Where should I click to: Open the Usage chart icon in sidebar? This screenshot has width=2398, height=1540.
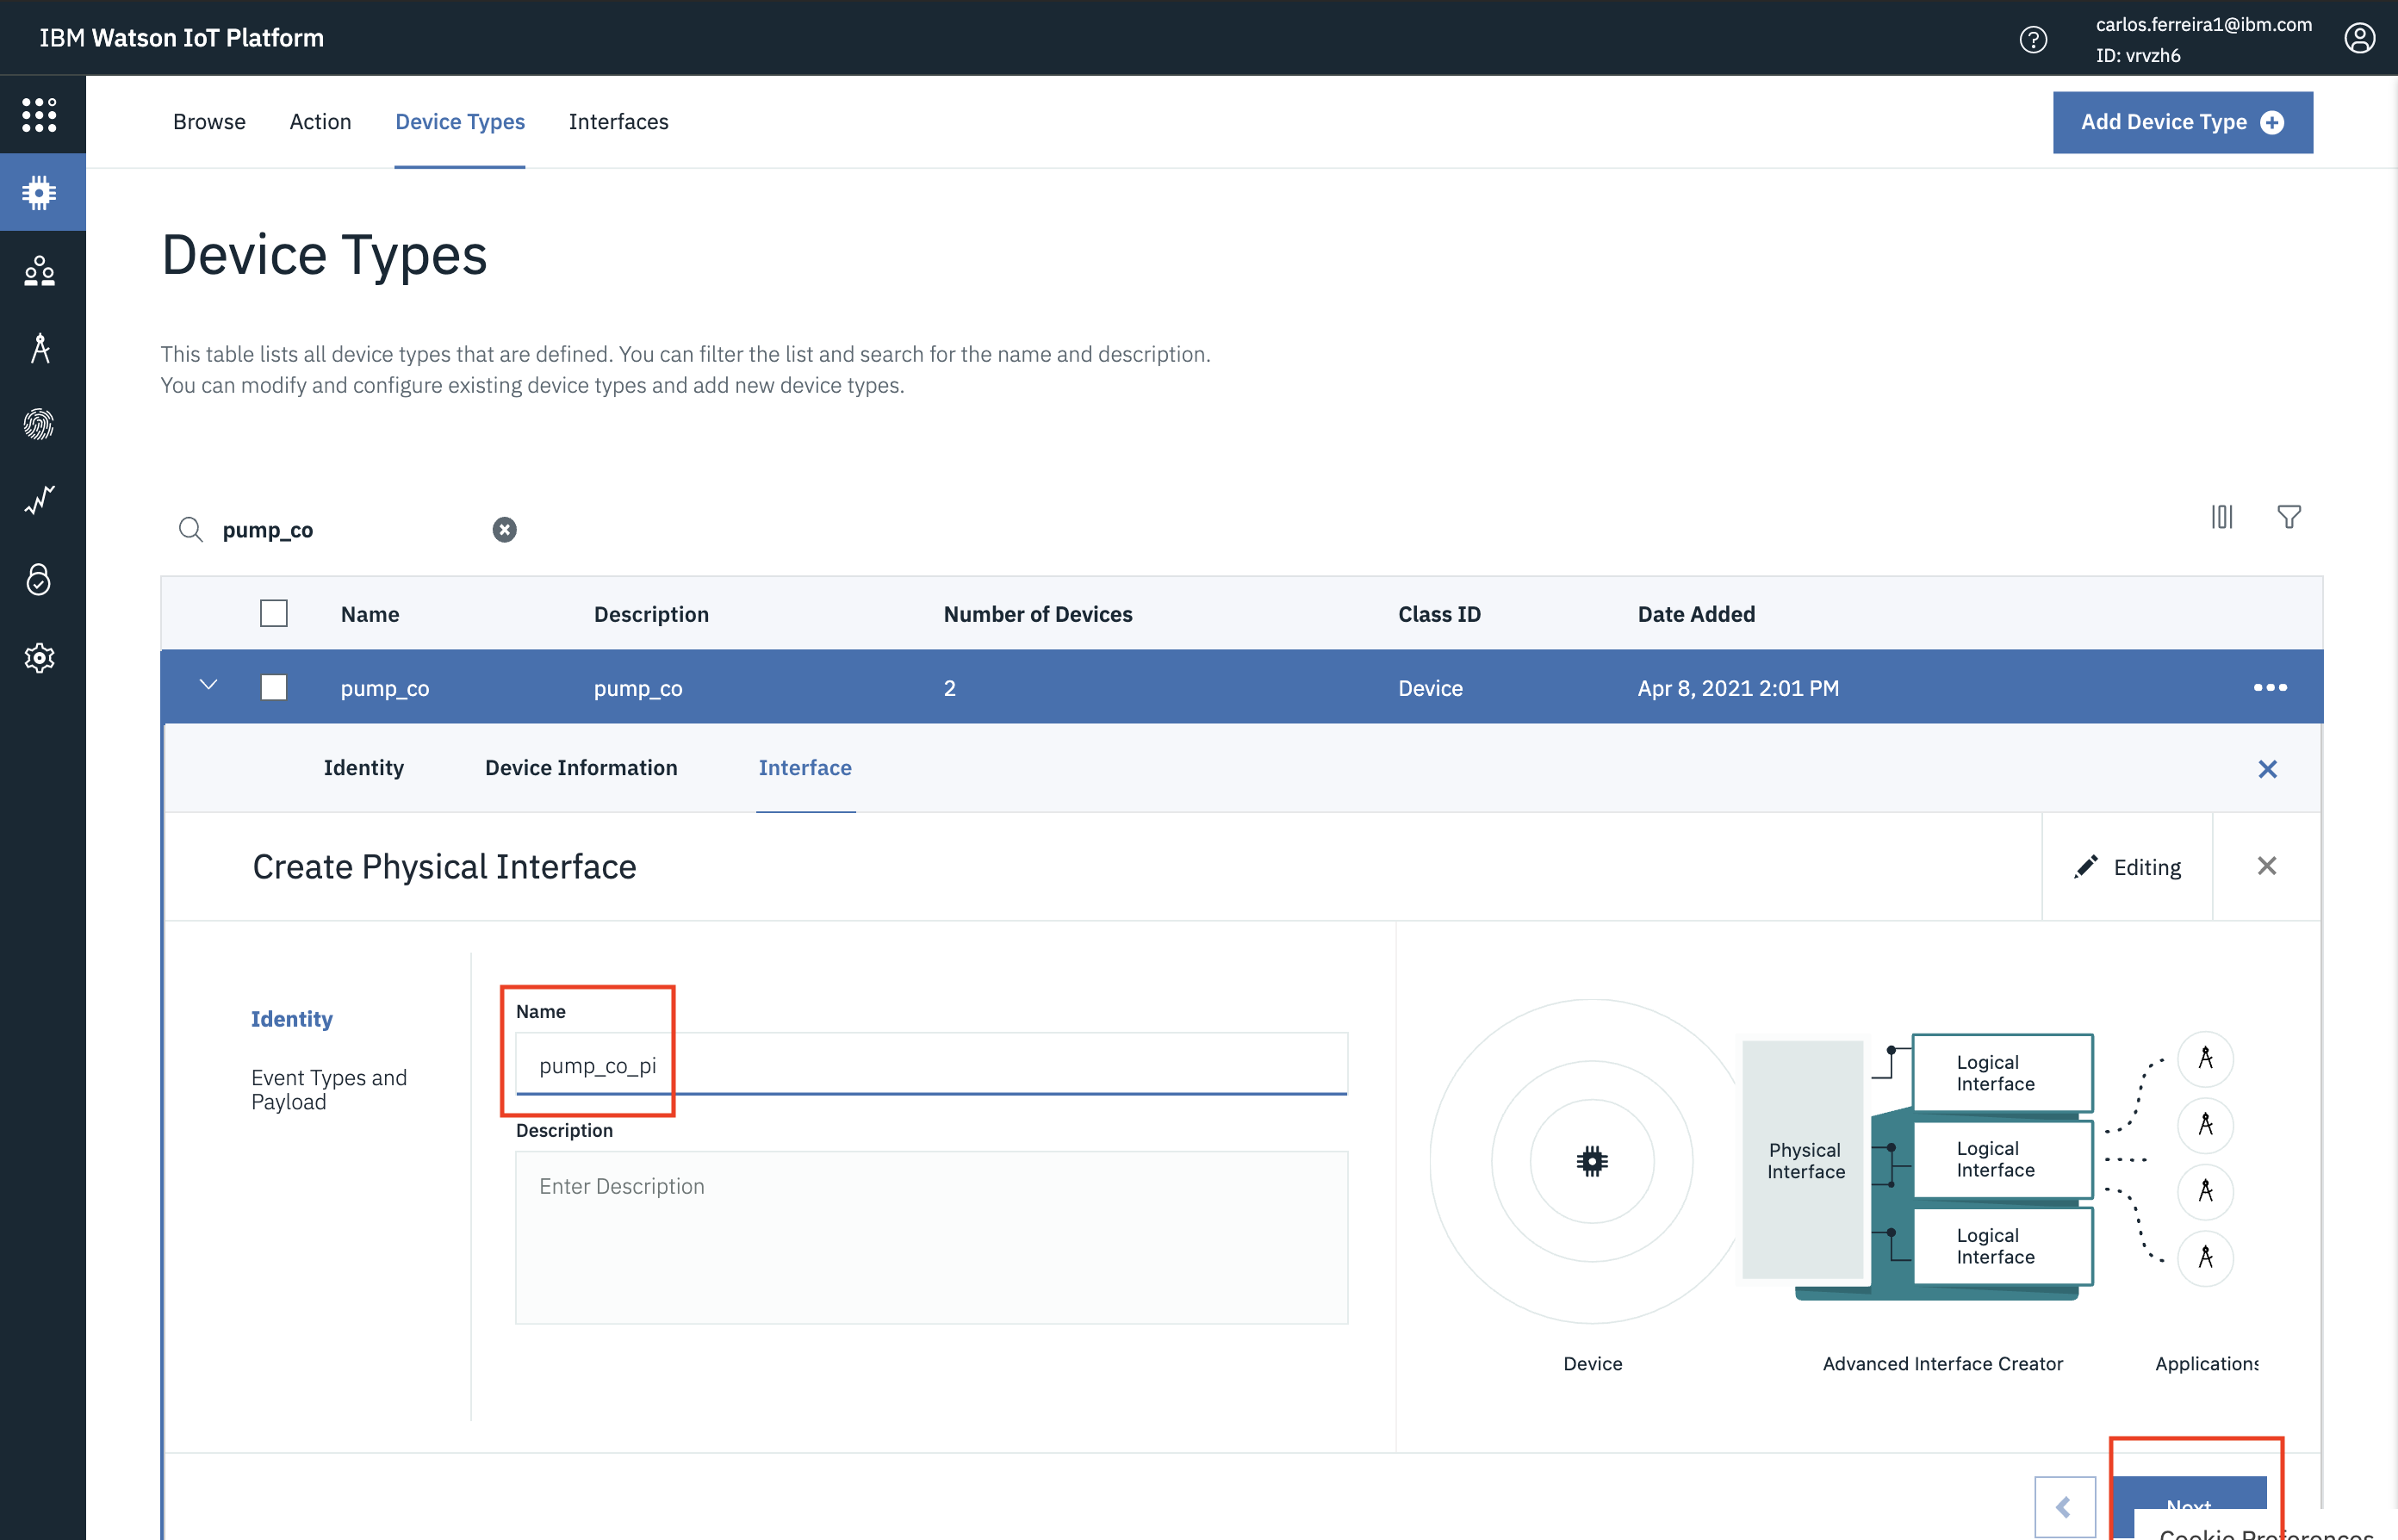point(39,502)
